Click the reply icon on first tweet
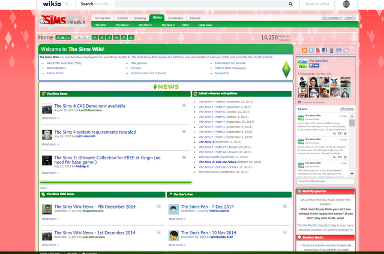 pyautogui.click(x=335, y=134)
